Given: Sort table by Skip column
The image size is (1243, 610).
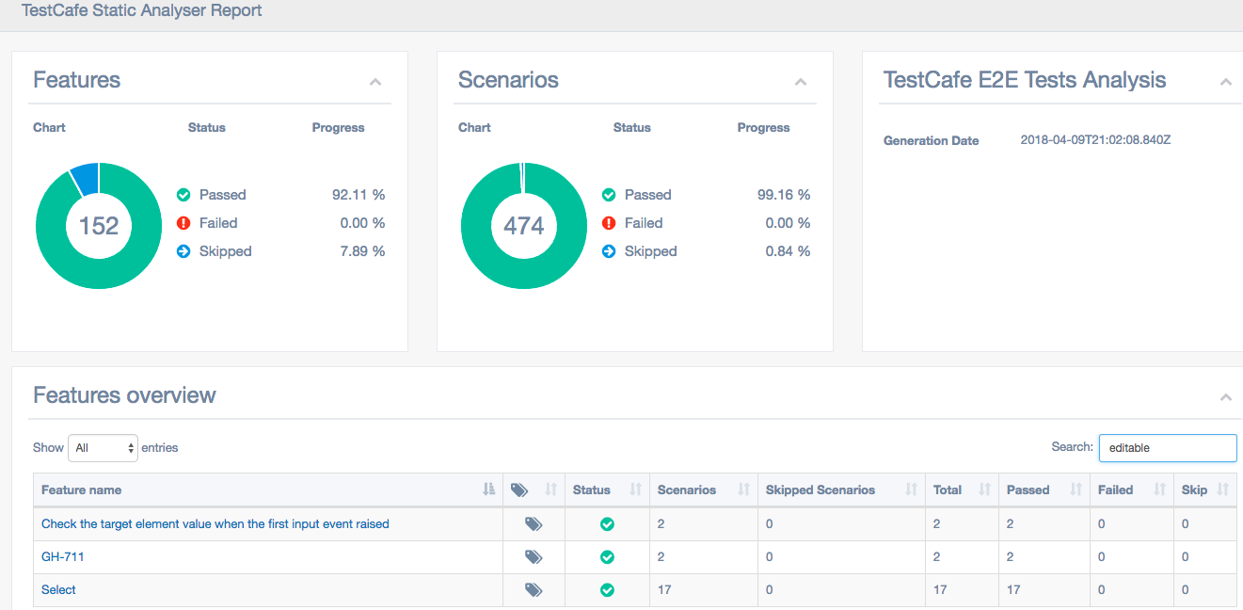Looking at the screenshot, I should (x=1205, y=490).
